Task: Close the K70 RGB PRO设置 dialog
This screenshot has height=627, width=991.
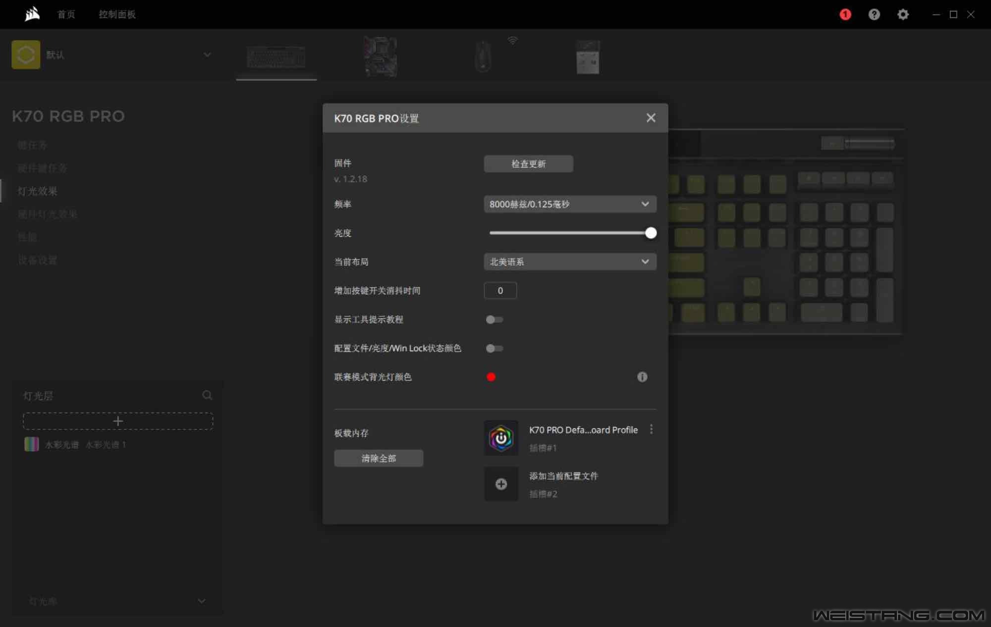Action: click(x=651, y=118)
